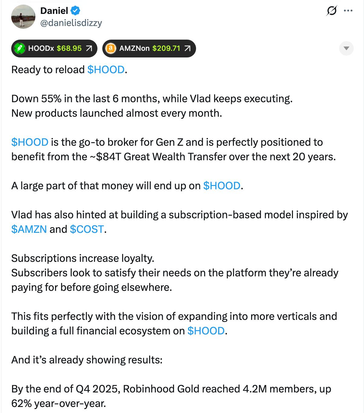This screenshot has width=364, height=413.
Task: Click $HOOD after "financial ecosystem on"
Action: point(206,331)
